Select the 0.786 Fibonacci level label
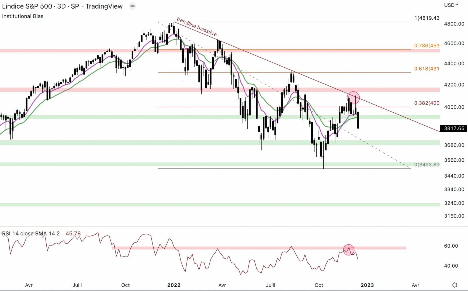 pos(427,46)
